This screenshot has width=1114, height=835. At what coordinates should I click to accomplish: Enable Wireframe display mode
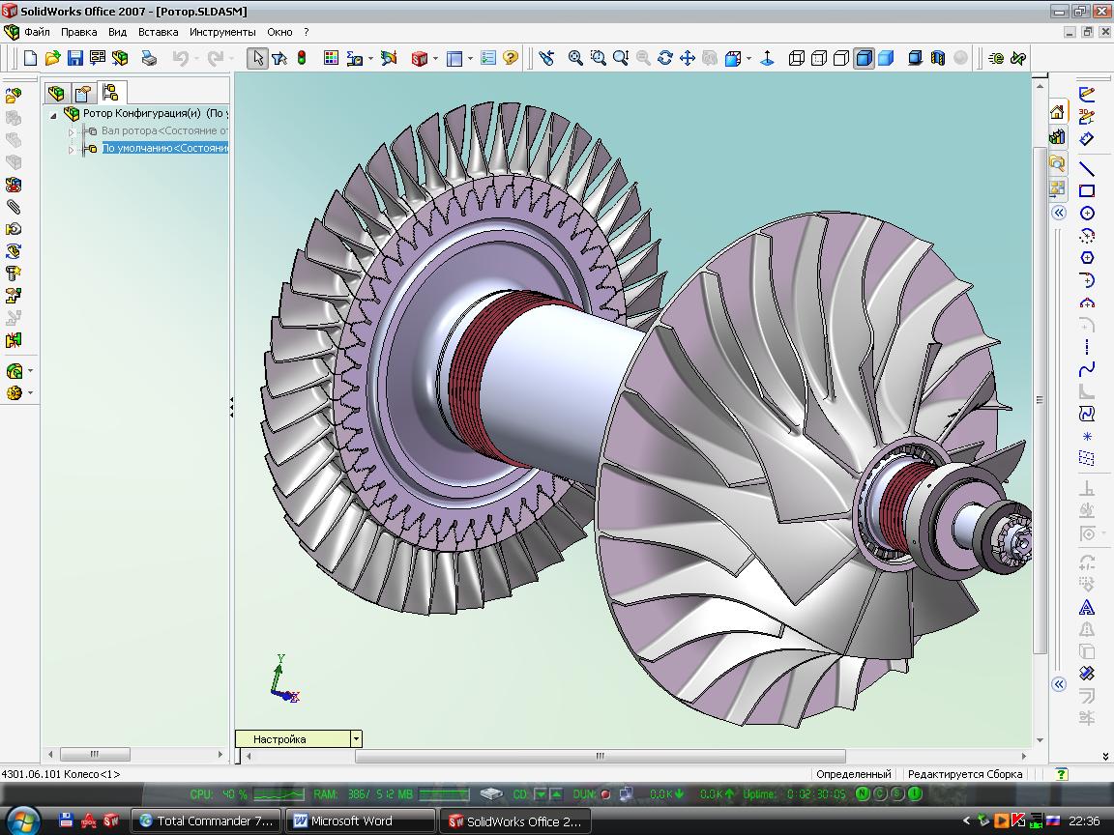click(797, 58)
